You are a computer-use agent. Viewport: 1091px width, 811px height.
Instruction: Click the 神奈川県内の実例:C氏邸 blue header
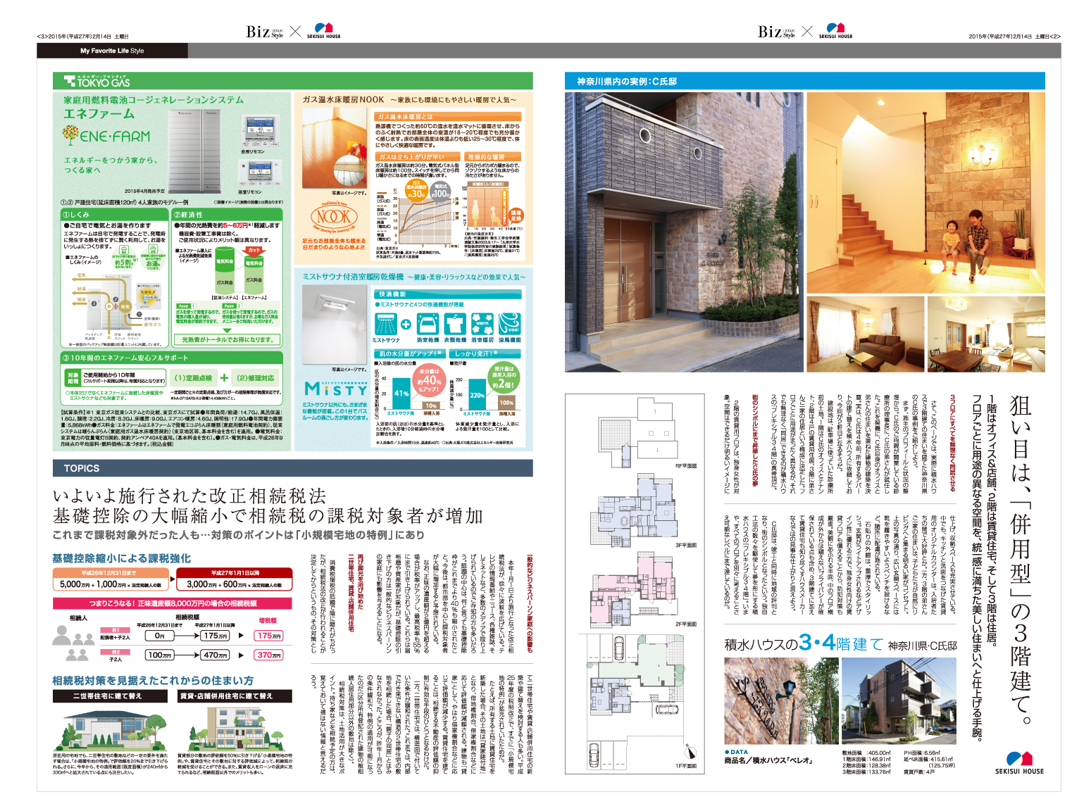(805, 81)
